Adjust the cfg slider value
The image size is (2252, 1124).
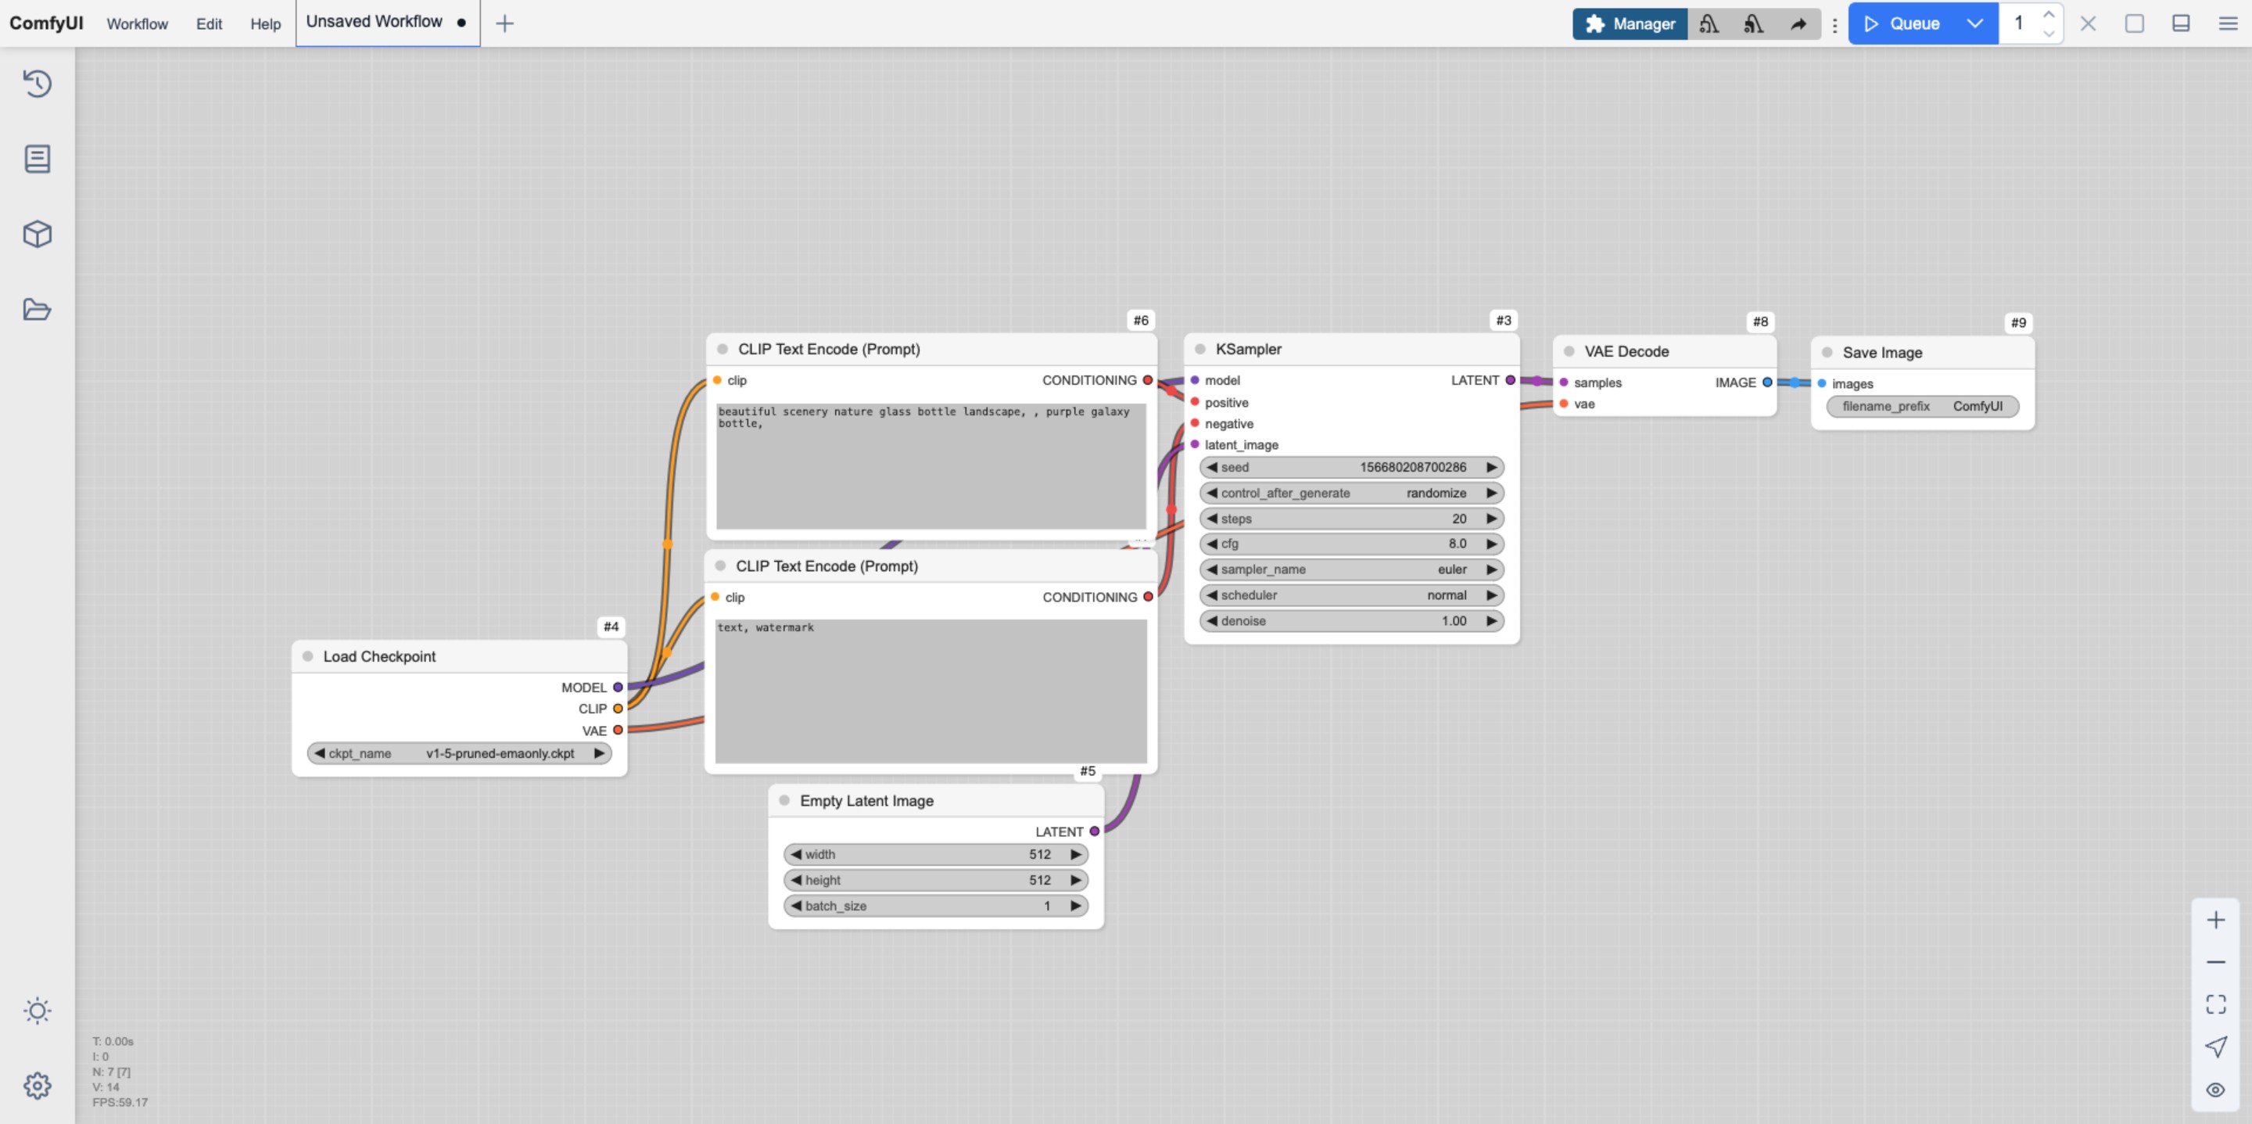[1349, 544]
